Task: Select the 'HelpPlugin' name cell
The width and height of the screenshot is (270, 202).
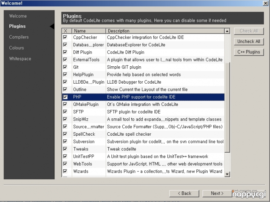Action: (x=83, y=75)
